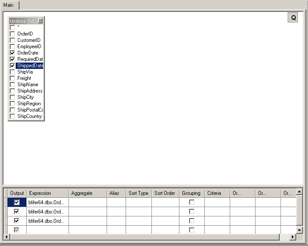The height and width of the screenshot is (246, 308).
Task: Click the Orders table title bar
Action: [x=22, y=21]
